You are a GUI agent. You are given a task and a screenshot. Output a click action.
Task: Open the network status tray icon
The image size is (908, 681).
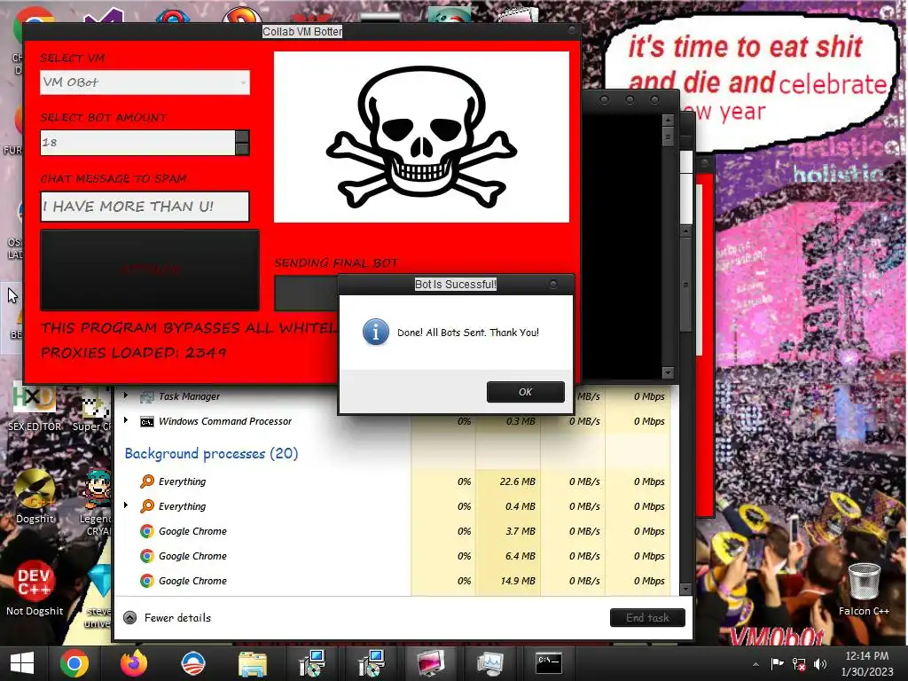click(799, 664)
